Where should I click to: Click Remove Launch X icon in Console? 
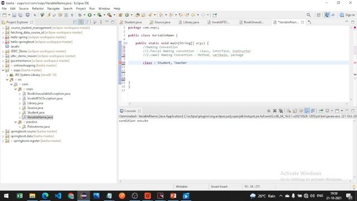[x=275, y=111]
